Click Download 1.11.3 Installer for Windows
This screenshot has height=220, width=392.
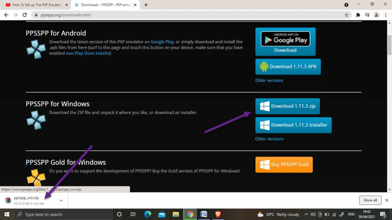click(293, 125)
